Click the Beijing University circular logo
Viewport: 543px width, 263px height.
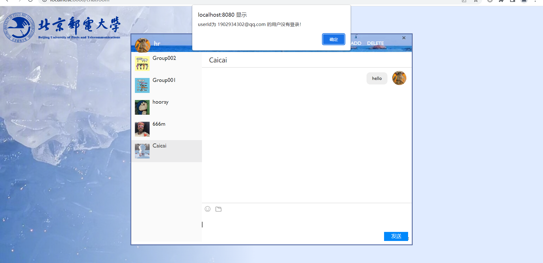click(19, 28)
